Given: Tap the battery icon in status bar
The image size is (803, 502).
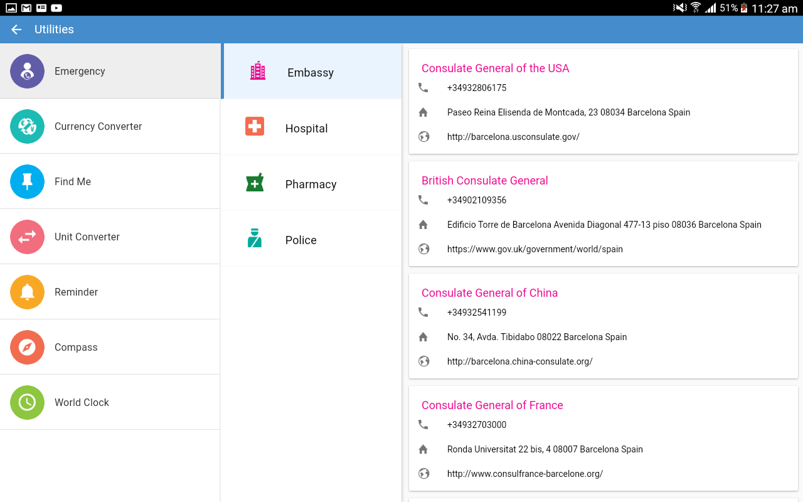Looking at the screenshot, I should point(744,8).
